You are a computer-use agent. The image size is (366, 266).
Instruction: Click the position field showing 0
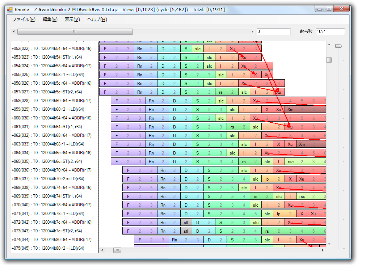[273, 32]
